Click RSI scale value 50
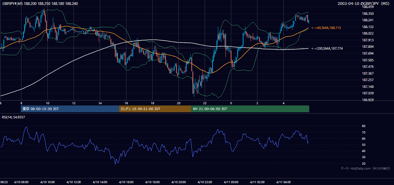394x185 pixels. (x=363, y=145)
